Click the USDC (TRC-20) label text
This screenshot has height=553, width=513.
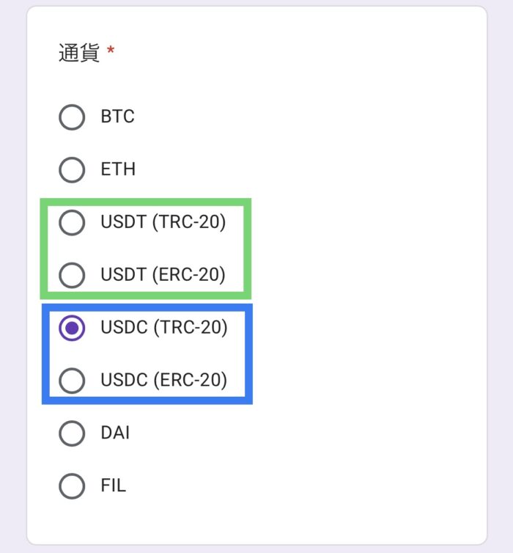click(164, 327)
